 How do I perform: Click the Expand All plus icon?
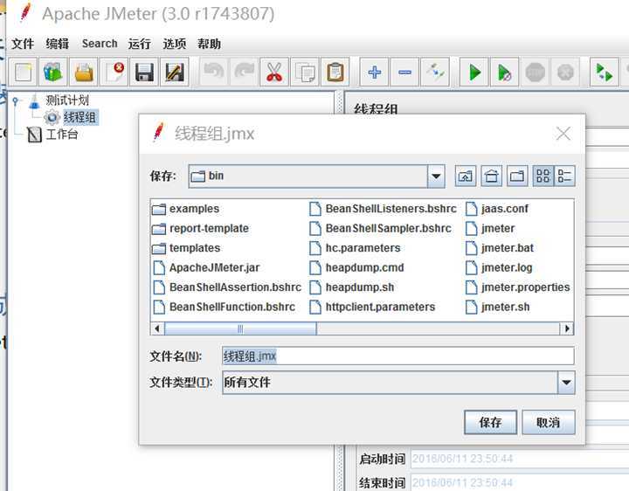coord(374,73)
